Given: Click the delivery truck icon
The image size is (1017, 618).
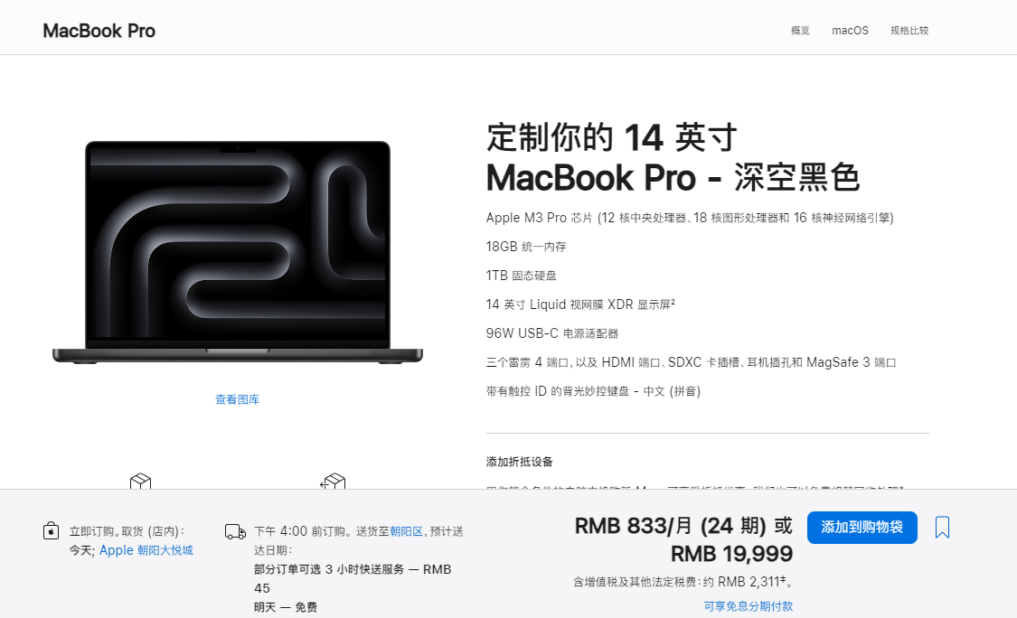Looking at the screenshot, I should (x=235, y=532).
